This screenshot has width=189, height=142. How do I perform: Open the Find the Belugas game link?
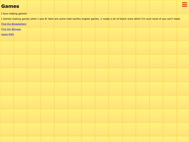click(11, 29)
